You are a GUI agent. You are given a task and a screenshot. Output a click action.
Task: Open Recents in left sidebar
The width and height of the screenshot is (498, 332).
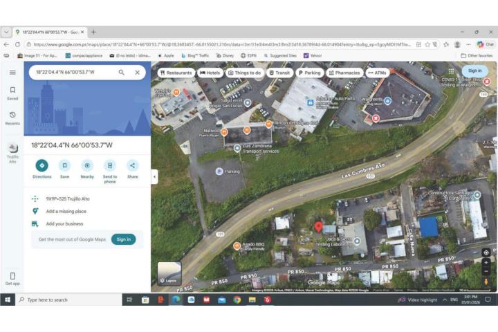[x=12, y=116]
